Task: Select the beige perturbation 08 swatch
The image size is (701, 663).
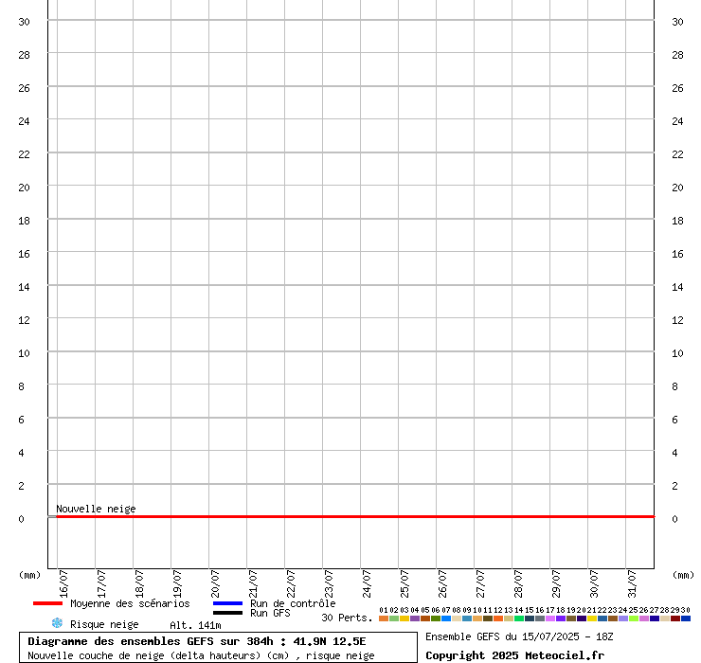Action: (457, 618)
